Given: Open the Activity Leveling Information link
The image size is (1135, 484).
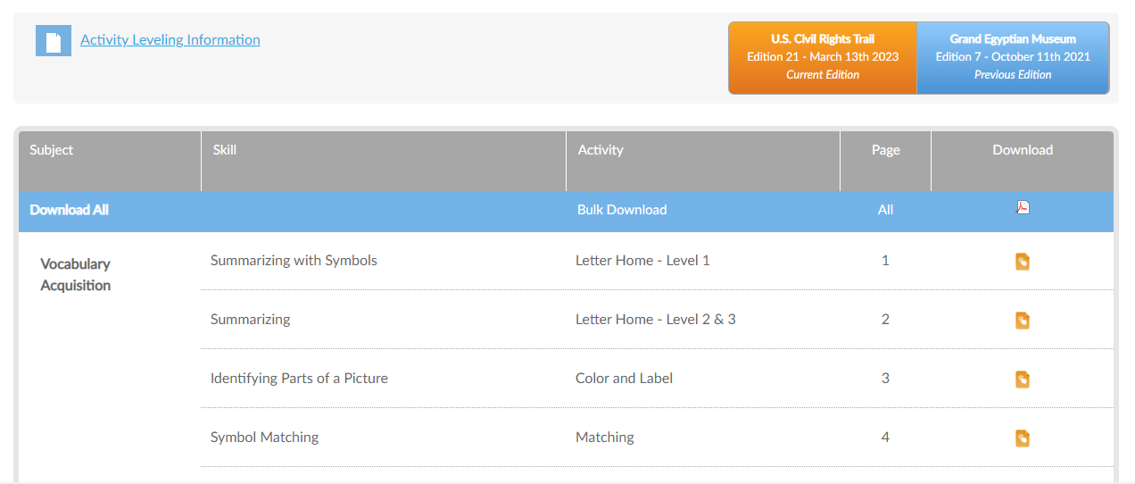Looking at the screenshot, I should [170, 39].
